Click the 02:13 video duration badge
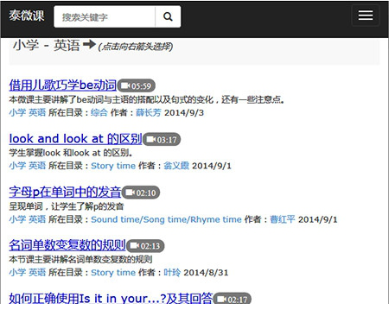 pos(145,246)
